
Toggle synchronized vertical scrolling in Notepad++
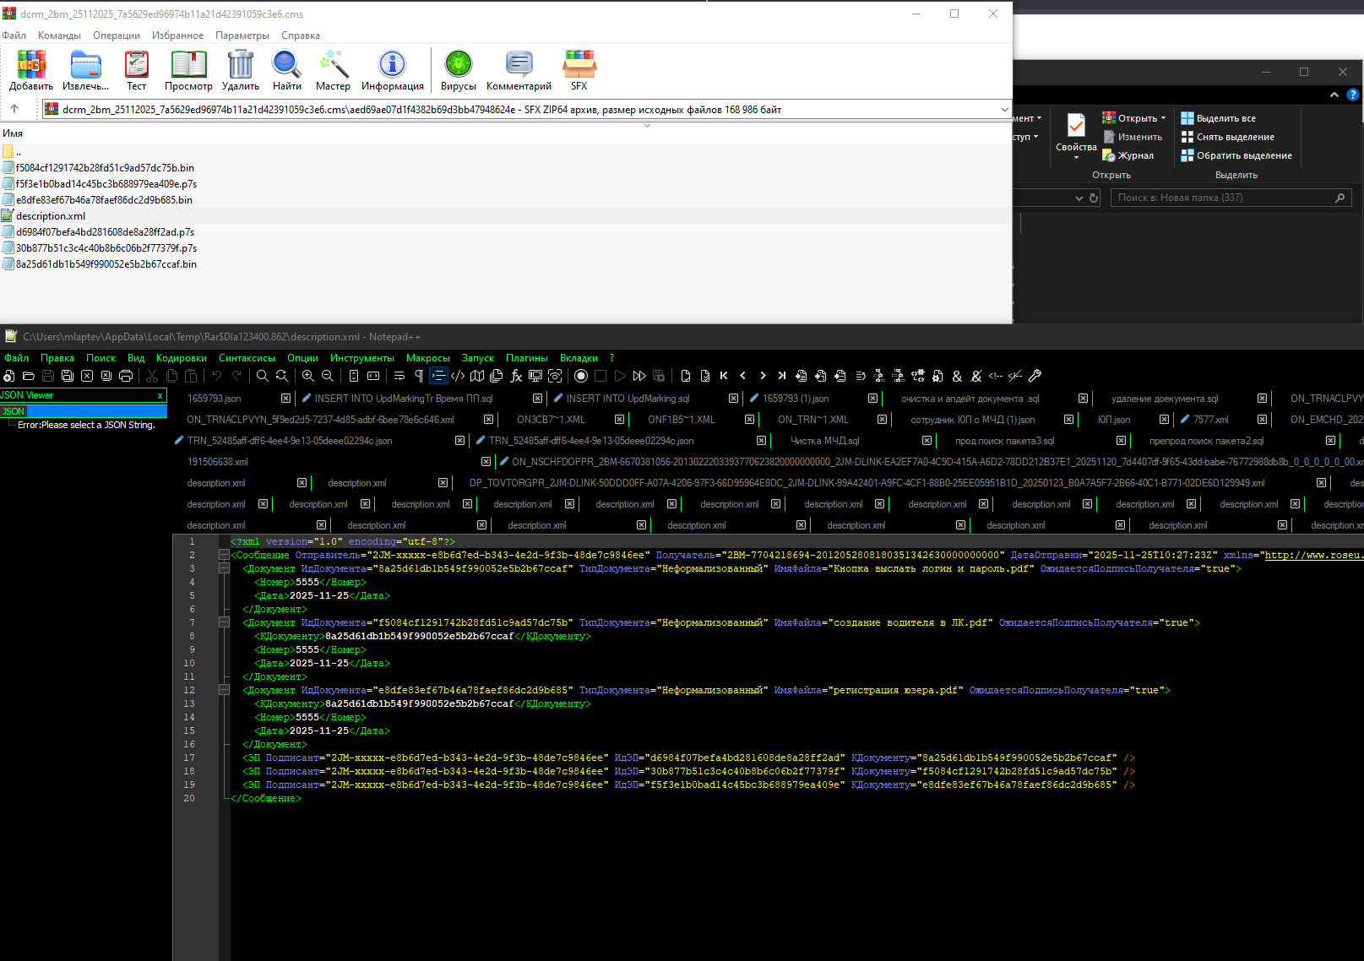(x=354, y=376)
